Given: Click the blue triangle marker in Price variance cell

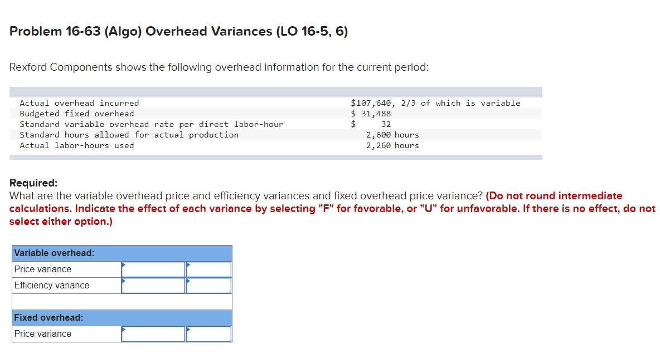Looking at the screenshot, I should point(123,265).
